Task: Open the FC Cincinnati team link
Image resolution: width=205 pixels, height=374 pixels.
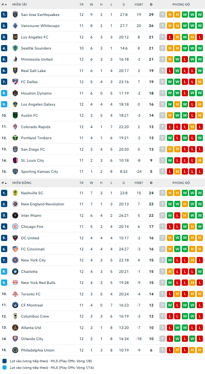Action: [x=33, y=249]
